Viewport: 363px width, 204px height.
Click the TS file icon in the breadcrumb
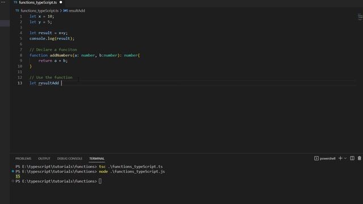click(17, 11)
